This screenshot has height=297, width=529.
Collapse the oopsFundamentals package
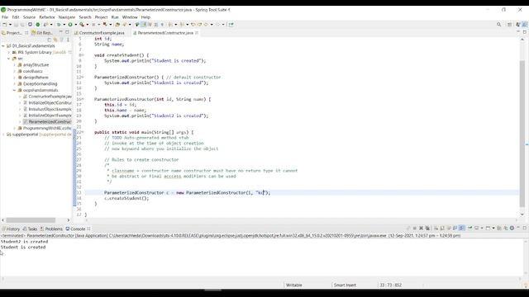pyautogui.click(x=14, y=90)
